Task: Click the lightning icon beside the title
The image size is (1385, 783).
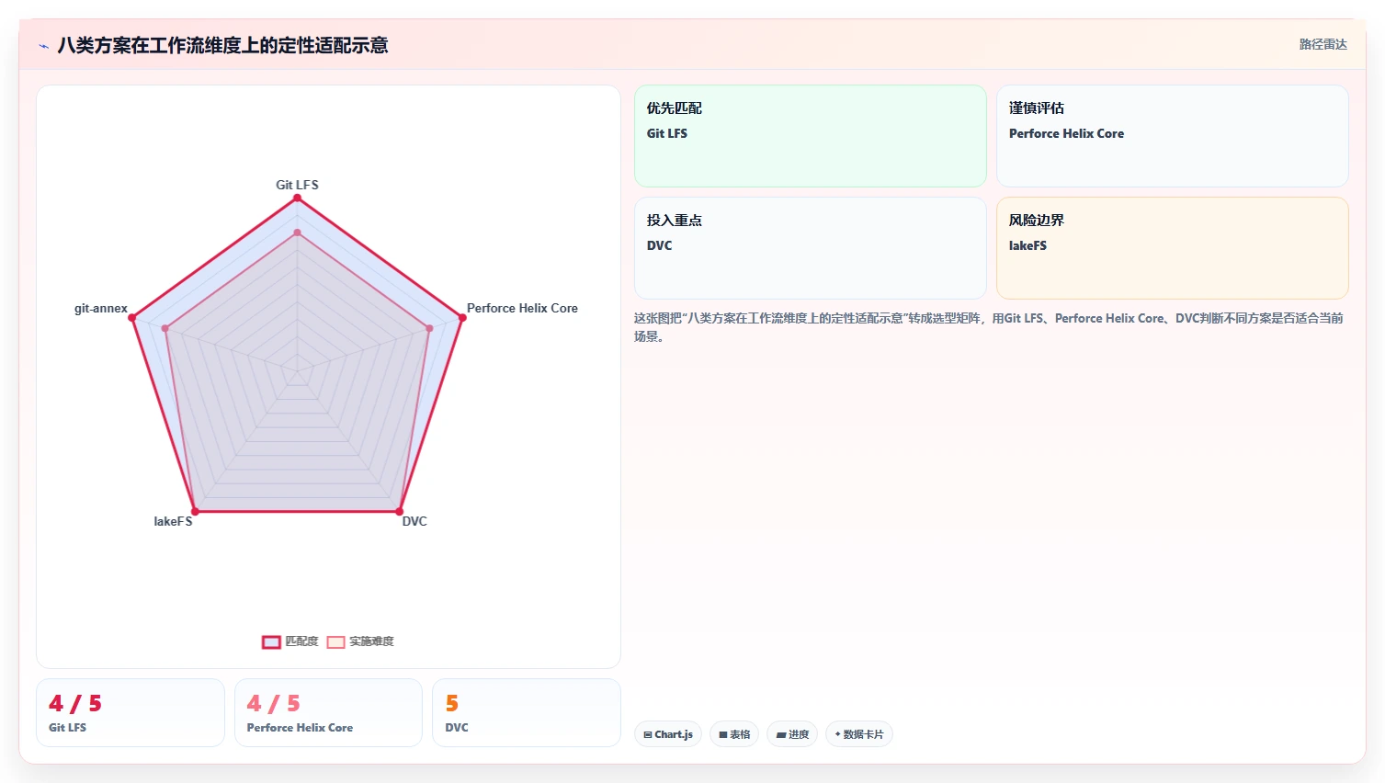Action: pyautogui.click(x=43, y=46)
